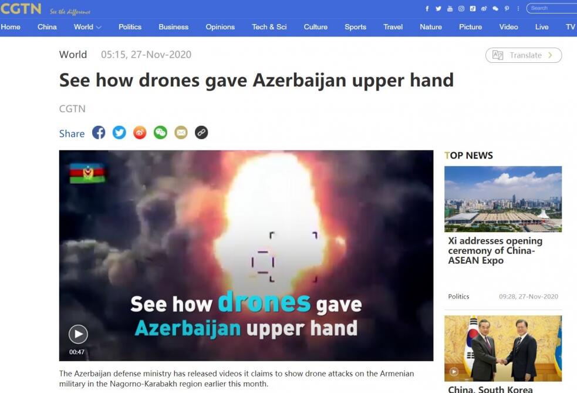The width and height of the screenshot is (577, 393).
Task: Share the article via WeChat icon
Action: click(160, 133)
